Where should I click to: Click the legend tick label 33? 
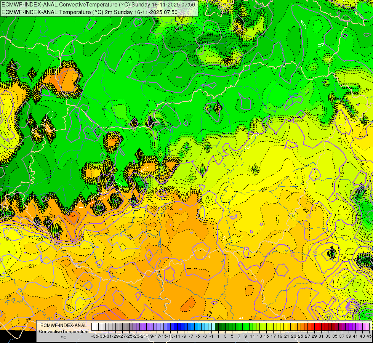click(x=328, y=337)
